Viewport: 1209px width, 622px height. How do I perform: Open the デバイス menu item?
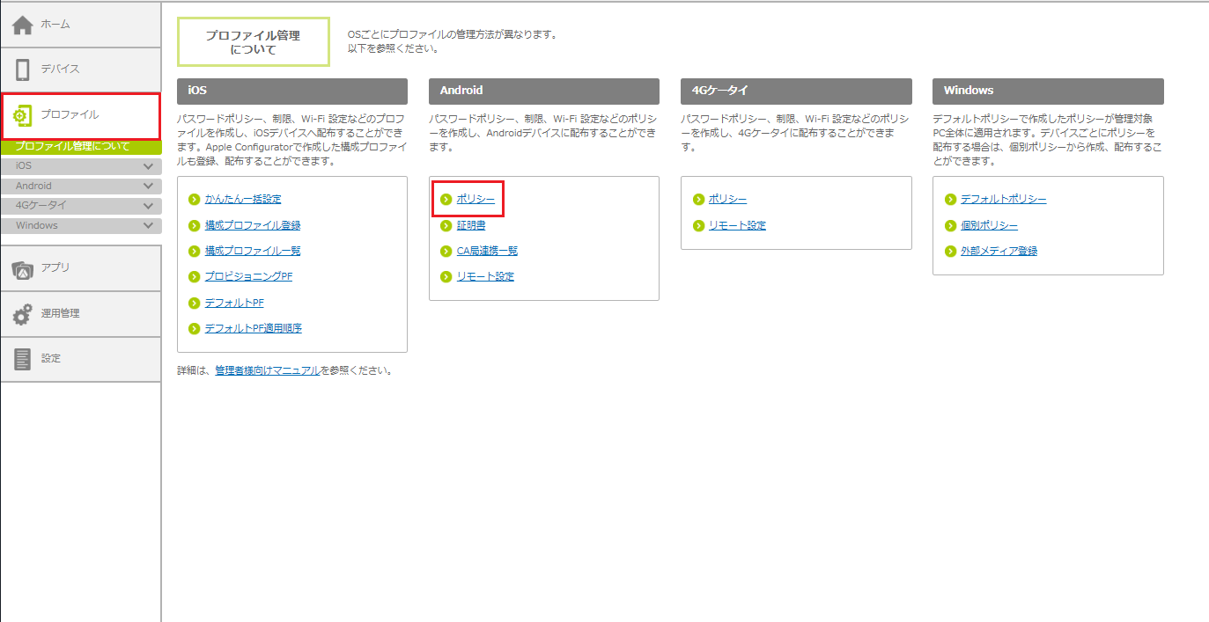(x=60, y=69)
